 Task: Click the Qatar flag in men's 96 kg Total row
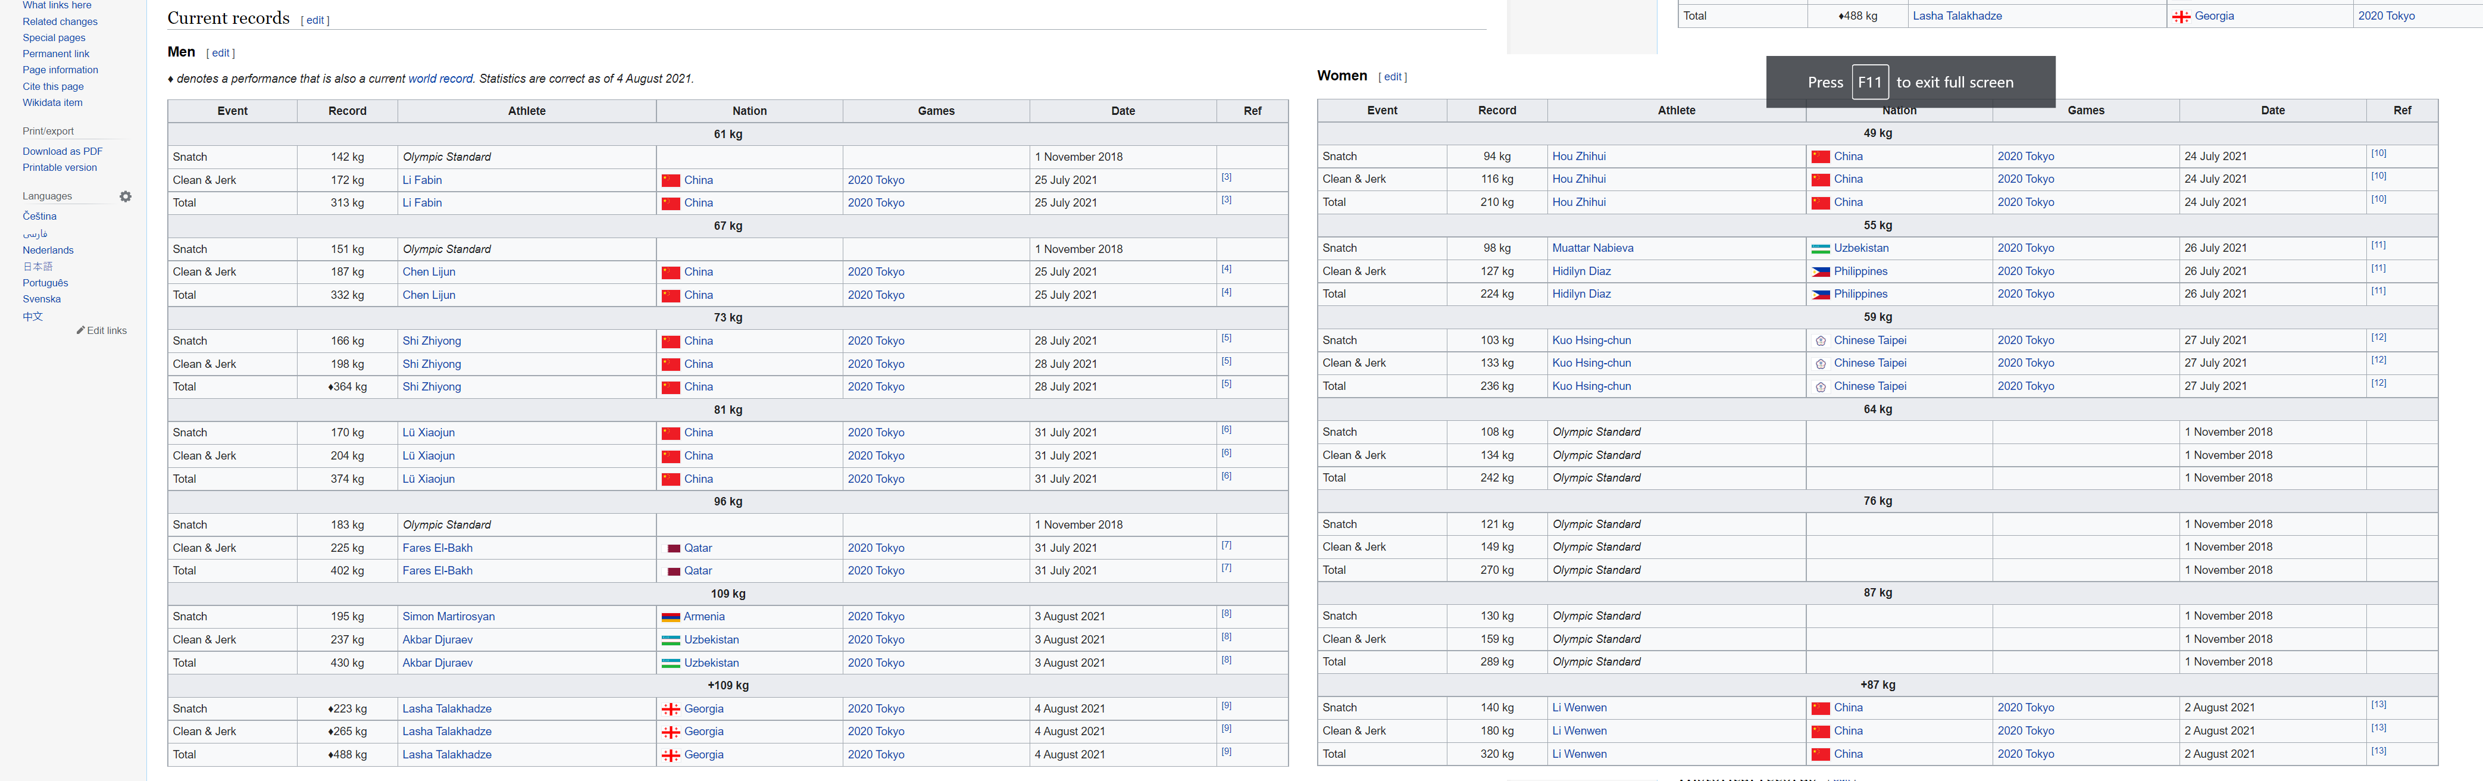pos(674,572)
